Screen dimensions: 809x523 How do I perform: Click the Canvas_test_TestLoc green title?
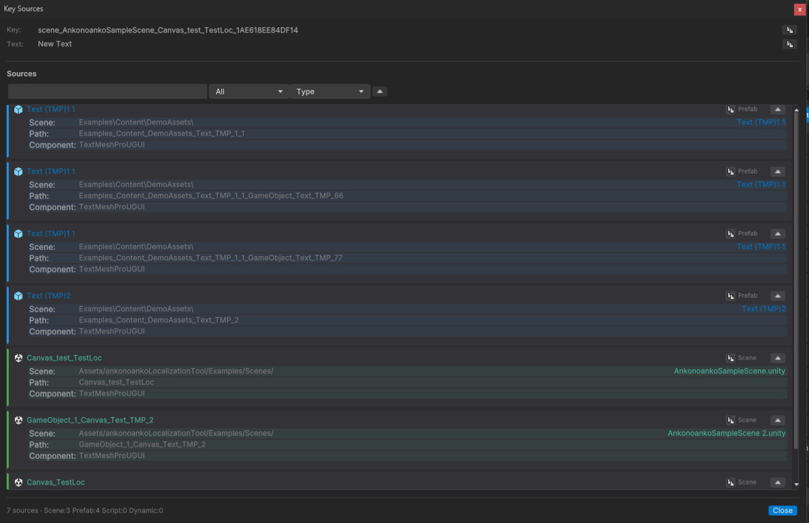click(64, 358)
